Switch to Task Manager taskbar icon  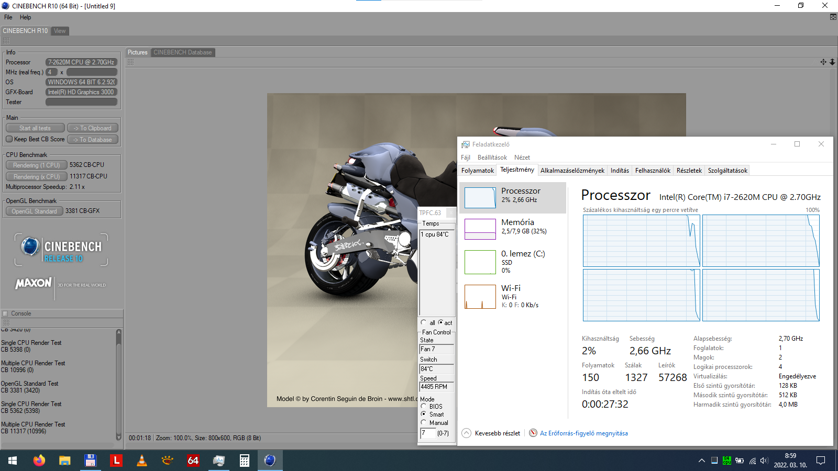[x=218, y=461]
